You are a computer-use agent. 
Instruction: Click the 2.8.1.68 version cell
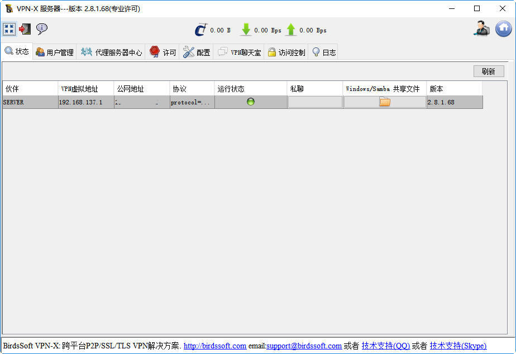coord(455,102)
